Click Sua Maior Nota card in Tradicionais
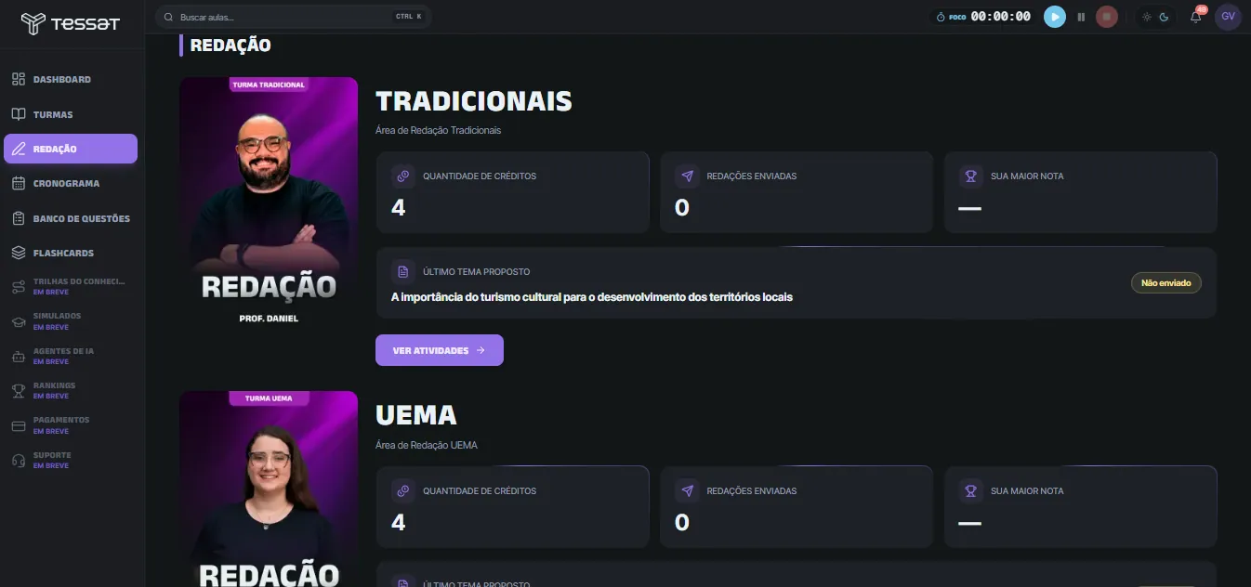 pos(1081,192)
